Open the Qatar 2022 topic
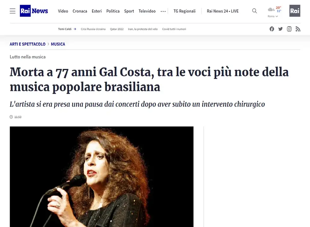The width and height of the screenshot is (310, 227). click(x=117, y=29)
